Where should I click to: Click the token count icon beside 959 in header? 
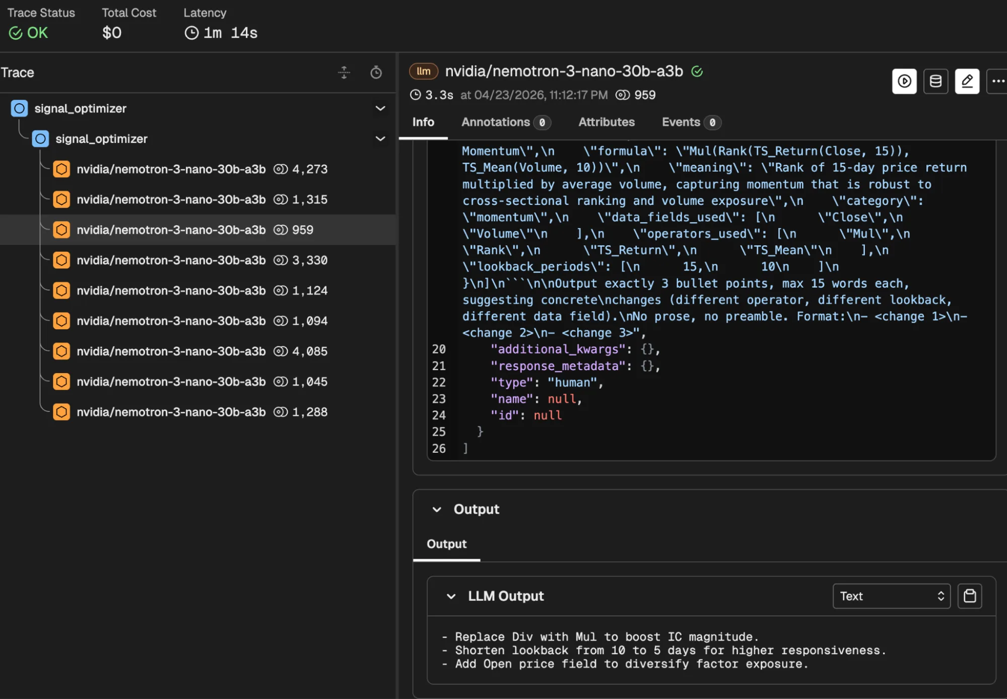[623, 95]
